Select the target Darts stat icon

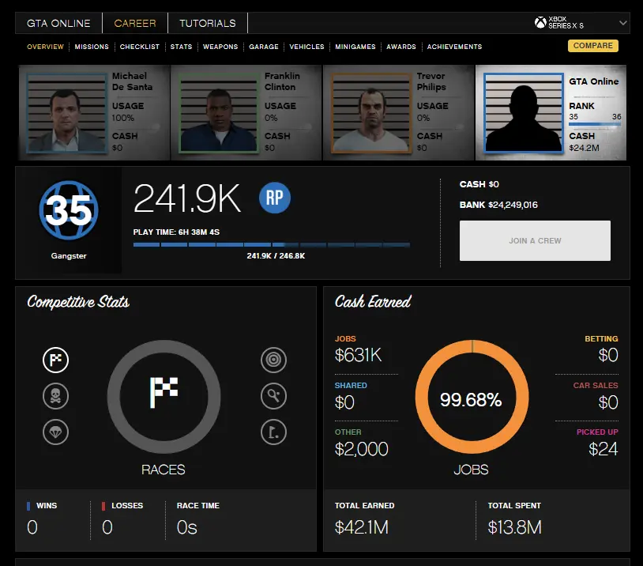pyautogui.click(x=273, y=360)
